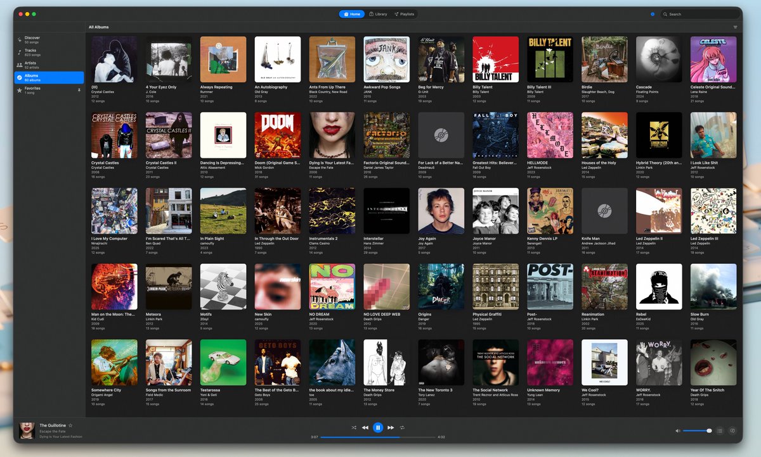Screen dimensions: 761x457
Task: Open the Cascade album cover
Action: click(660, 59)
